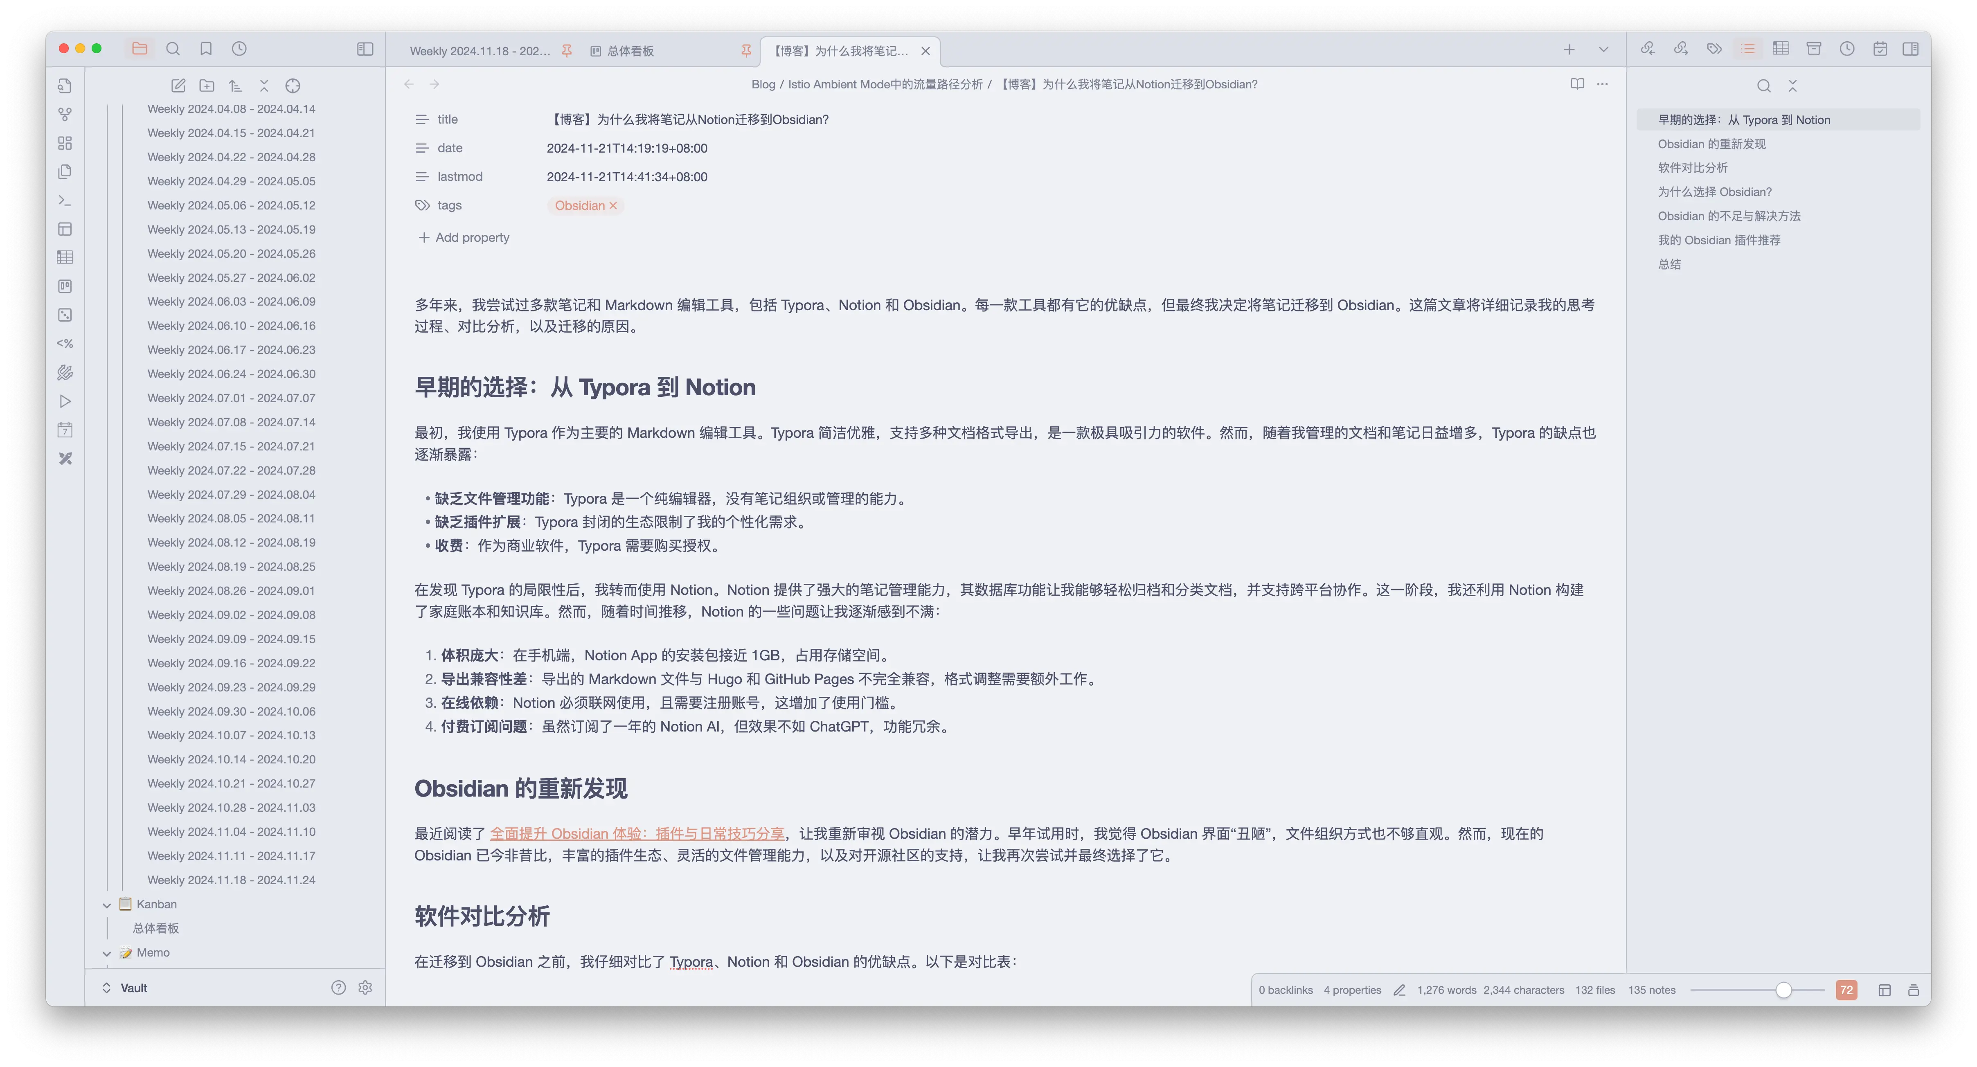
Task: Open the tab list dropdown arrow
Action: tap(1603, 50)
